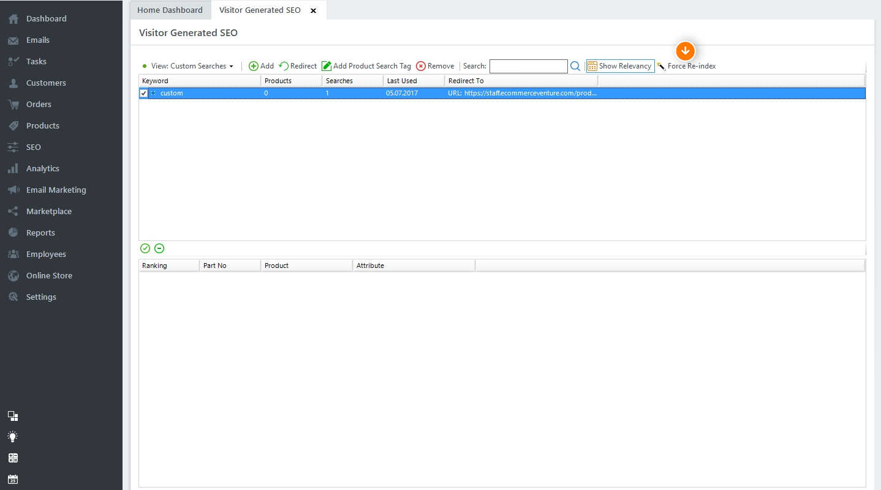Viewport: 881px width, 490px height.
Task: Switch to Home Dashboard tab
Action: point(170,10)
